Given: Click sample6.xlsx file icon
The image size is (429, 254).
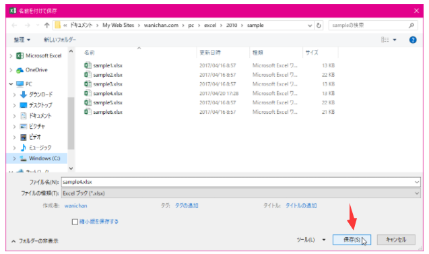Looking at the screenshot, I should [88, 112].
